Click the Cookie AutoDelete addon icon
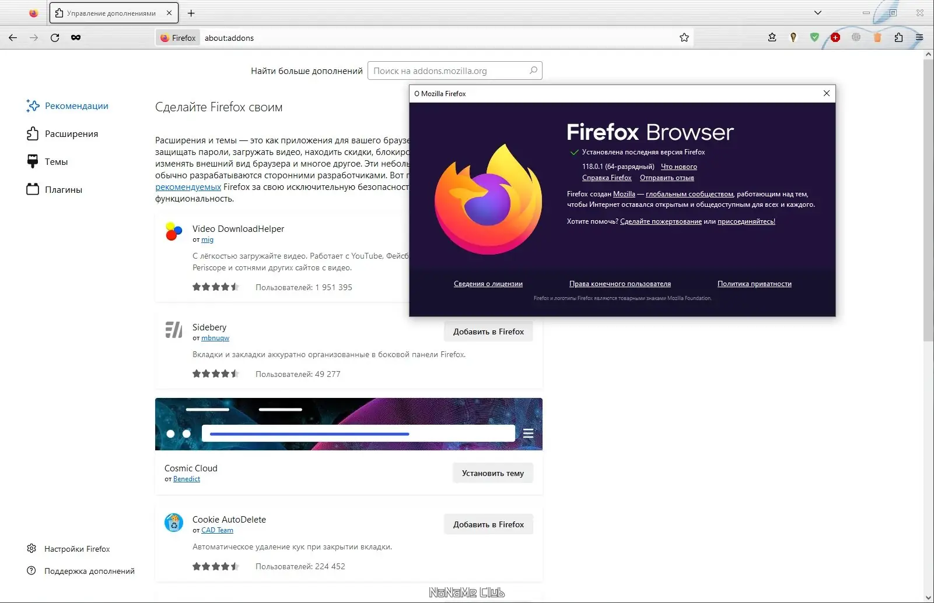The height and width of the screenshot is (603, 934). [174, 522]
